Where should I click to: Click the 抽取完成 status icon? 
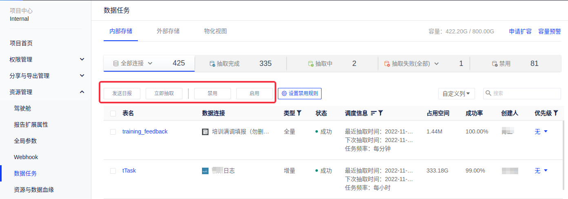[x=212, y=64]
